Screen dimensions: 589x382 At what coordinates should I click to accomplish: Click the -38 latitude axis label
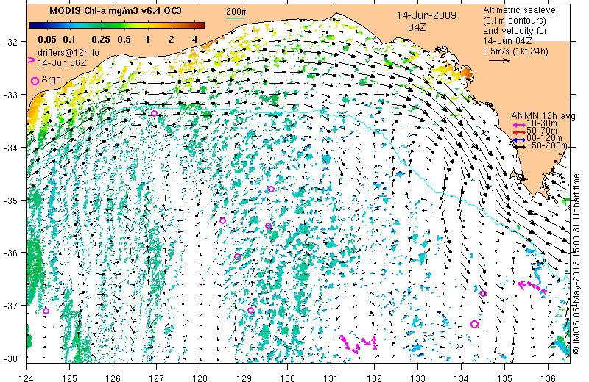10,358
